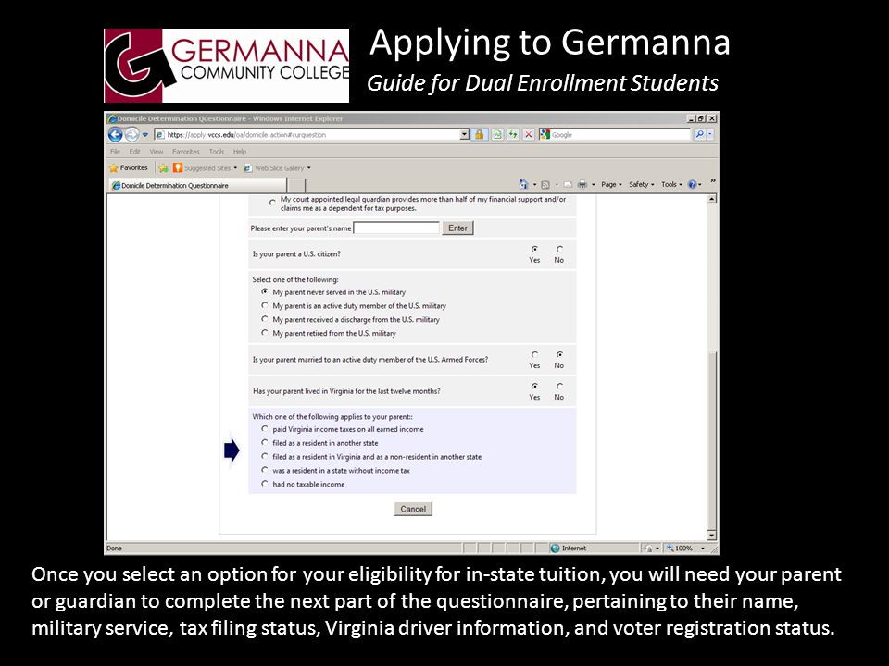Stop loading with the red X icon
The image size is (889, 666).
(x=529, y=135)
